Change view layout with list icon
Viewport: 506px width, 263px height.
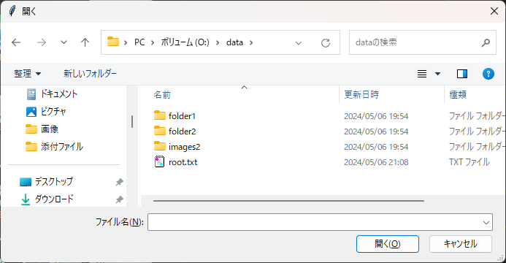tap(422, 74)
